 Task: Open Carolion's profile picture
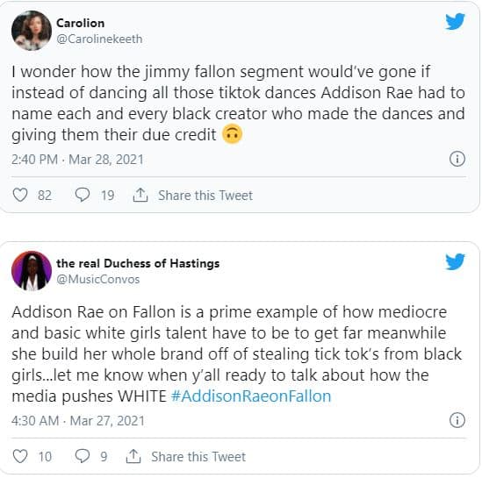tap(32, 31)
